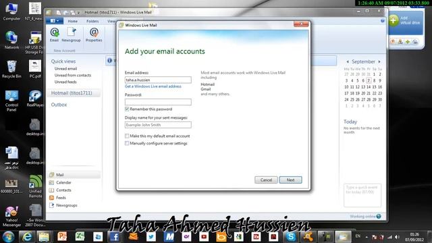Select the Computer desktop icon
The height and width of the screenshot is (243, 432).
click(11, 12)
